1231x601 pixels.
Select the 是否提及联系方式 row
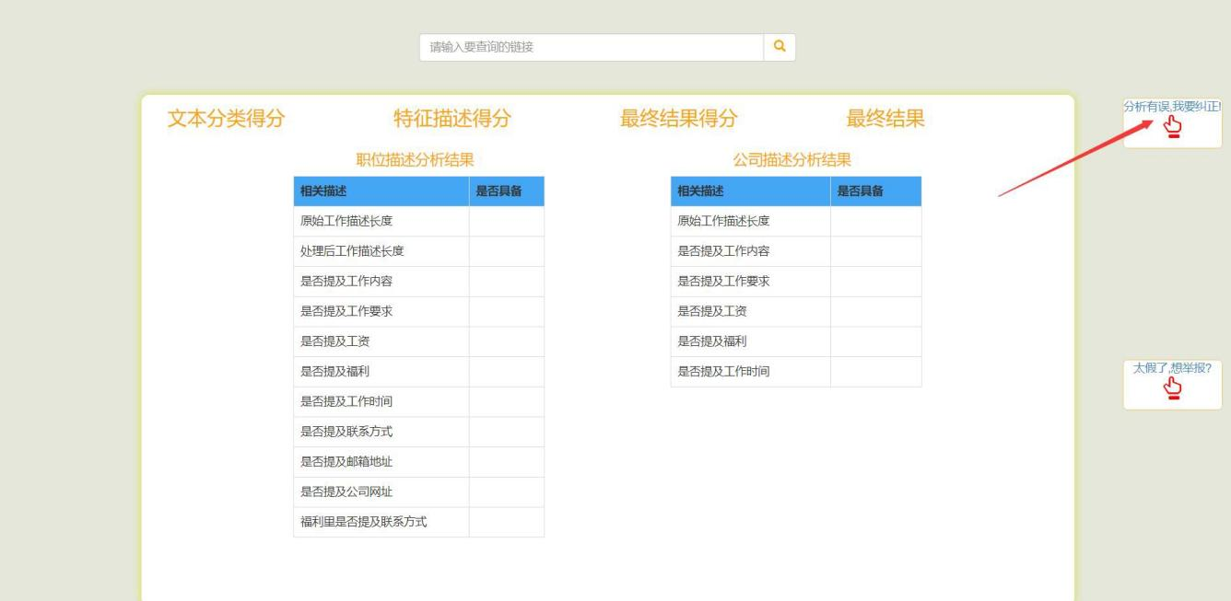point(419,432)
